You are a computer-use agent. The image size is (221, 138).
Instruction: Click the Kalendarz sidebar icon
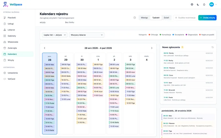point(5,54)
